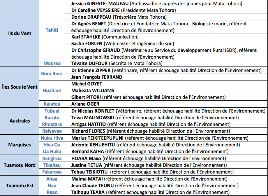Image resolution: width=268 pixels, height=196 pixels.
Task: Select the Raiatea island cell
Action: pyautogui.click(x=52, y=104)
